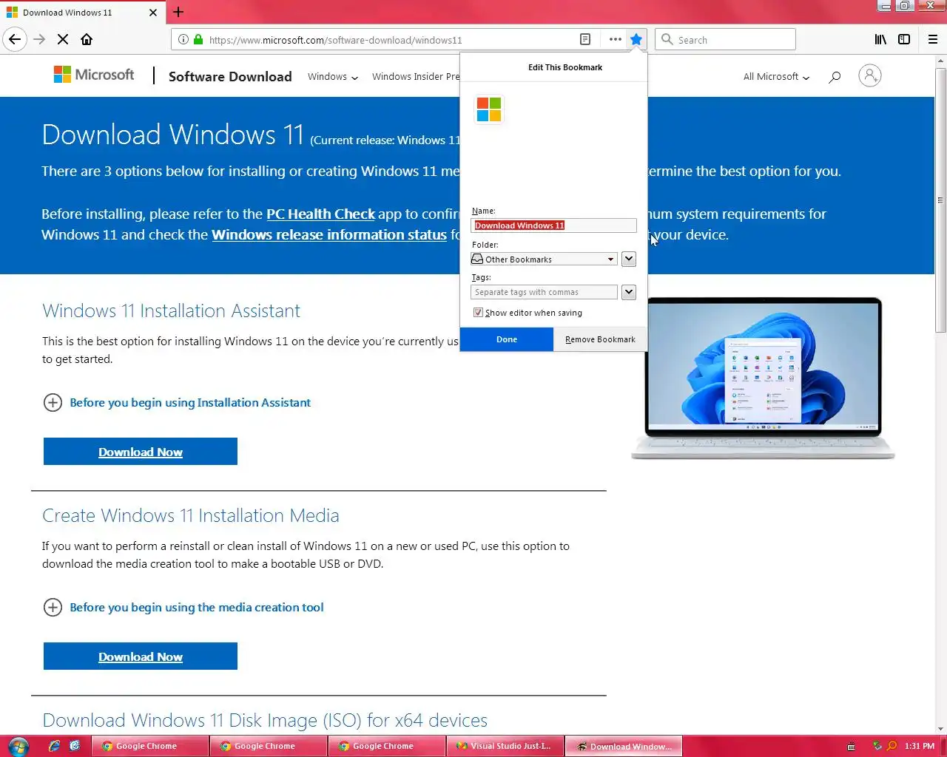The width and height of the screenshot is (947, 757).
Task: Click the 1:31 PM system clock
Action: (919, 746)
